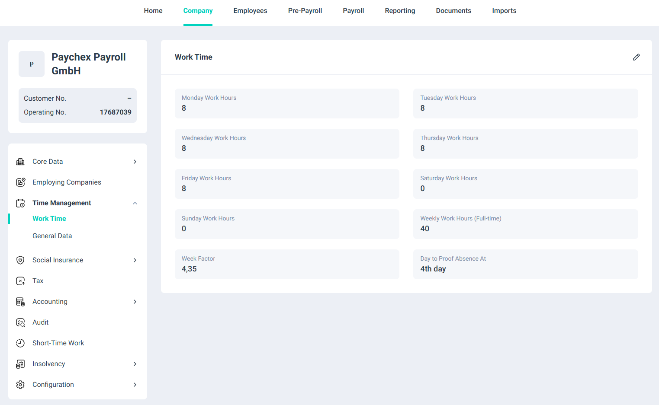Click the pencil edit icon for Work Time
Image resolution: width=659 pixels, height=405 pixels.
click(636, 57)
